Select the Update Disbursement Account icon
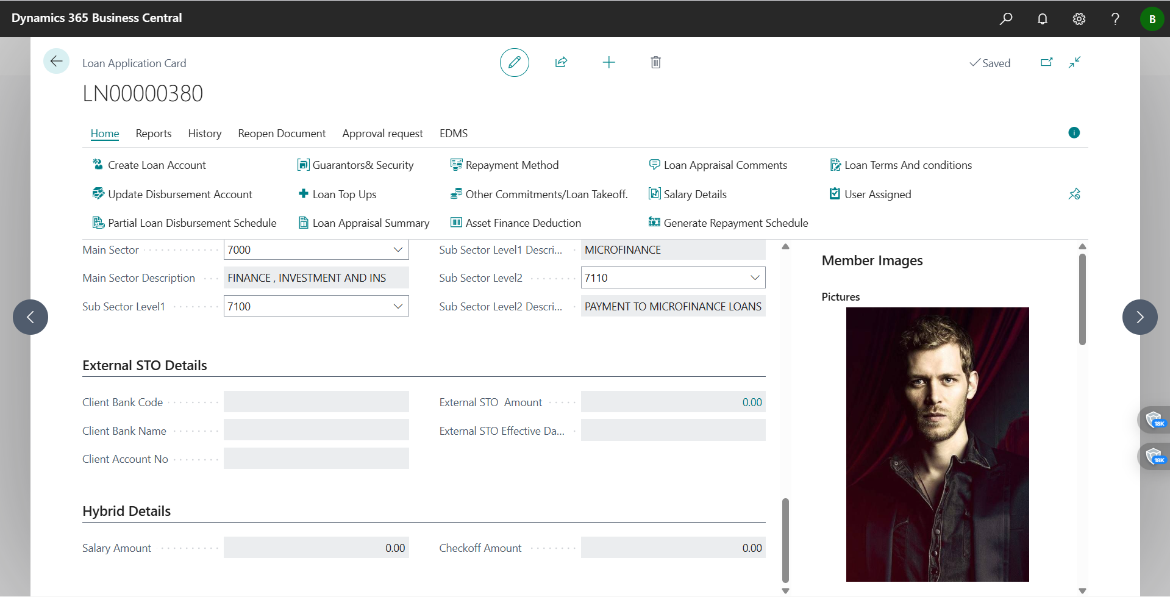1170x597 pixels. [x=99, y=194]
